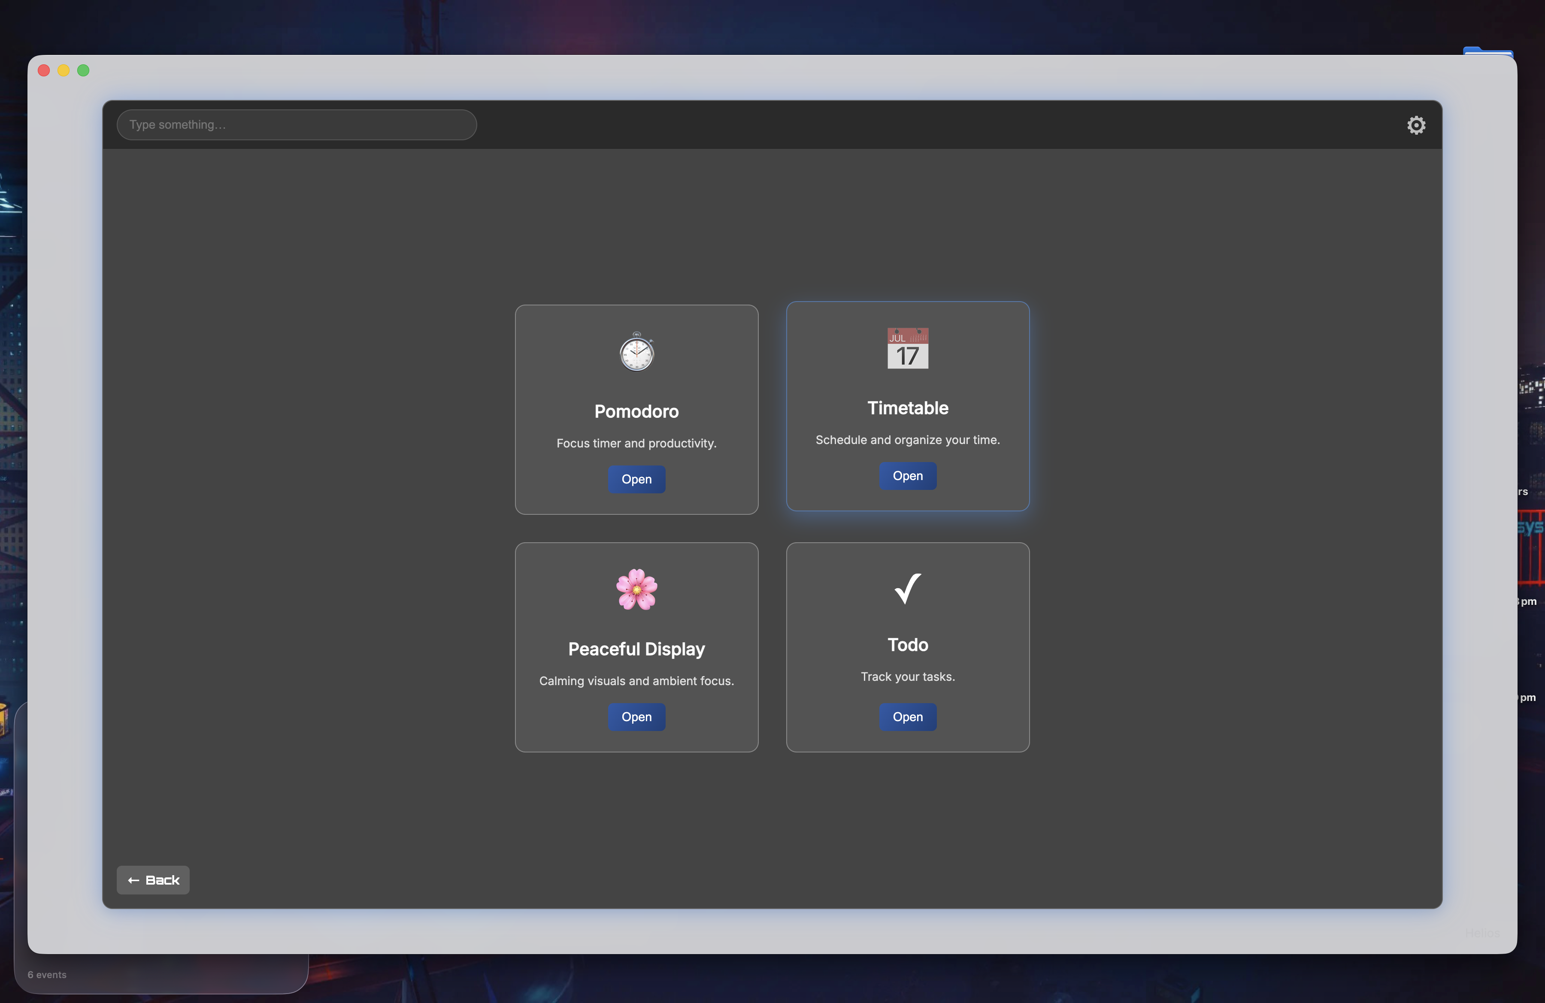Open the Pomodoro focus timer

pyautogui.click(x=636, y=479)
